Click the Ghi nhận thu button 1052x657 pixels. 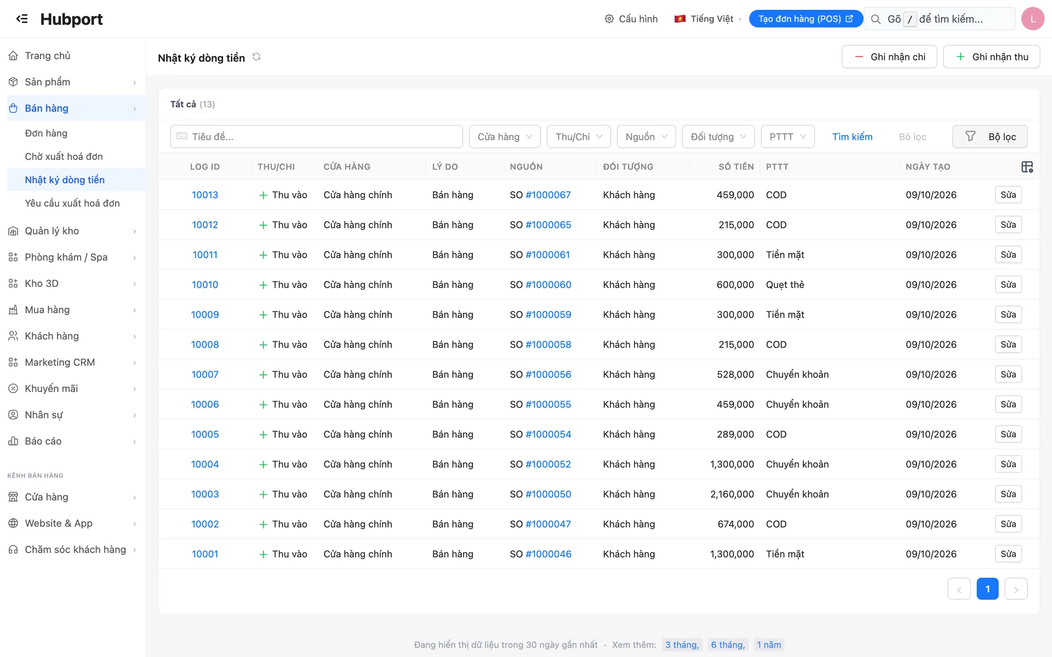pos(991,57)
